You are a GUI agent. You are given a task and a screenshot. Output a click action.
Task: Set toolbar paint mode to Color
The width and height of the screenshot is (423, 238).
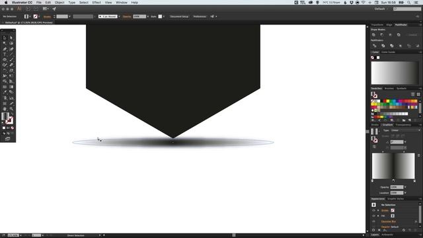tap(4, 128)
